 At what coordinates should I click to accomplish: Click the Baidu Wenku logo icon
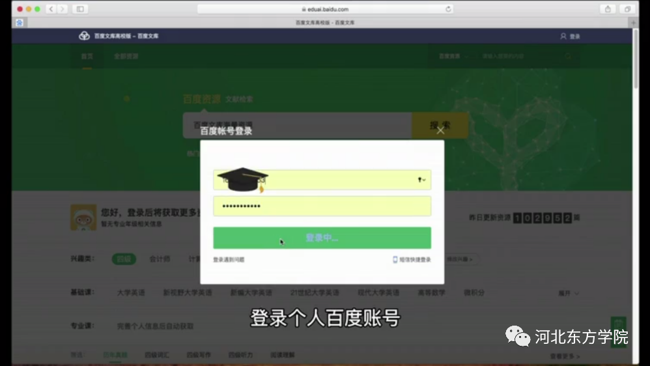pyautogui.click(x=84, y=36)
